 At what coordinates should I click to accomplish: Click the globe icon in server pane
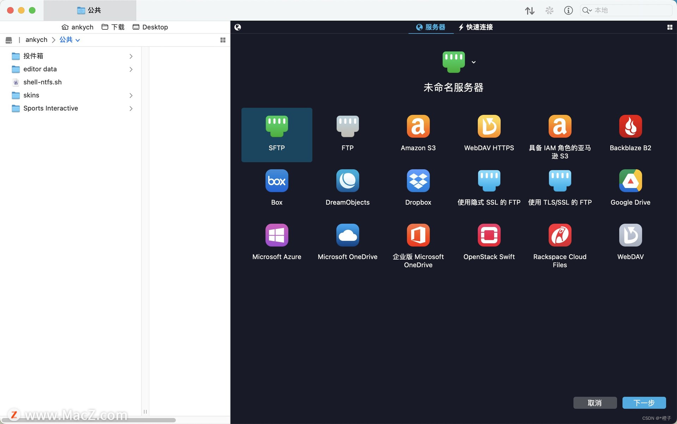[x=238, y=27]
